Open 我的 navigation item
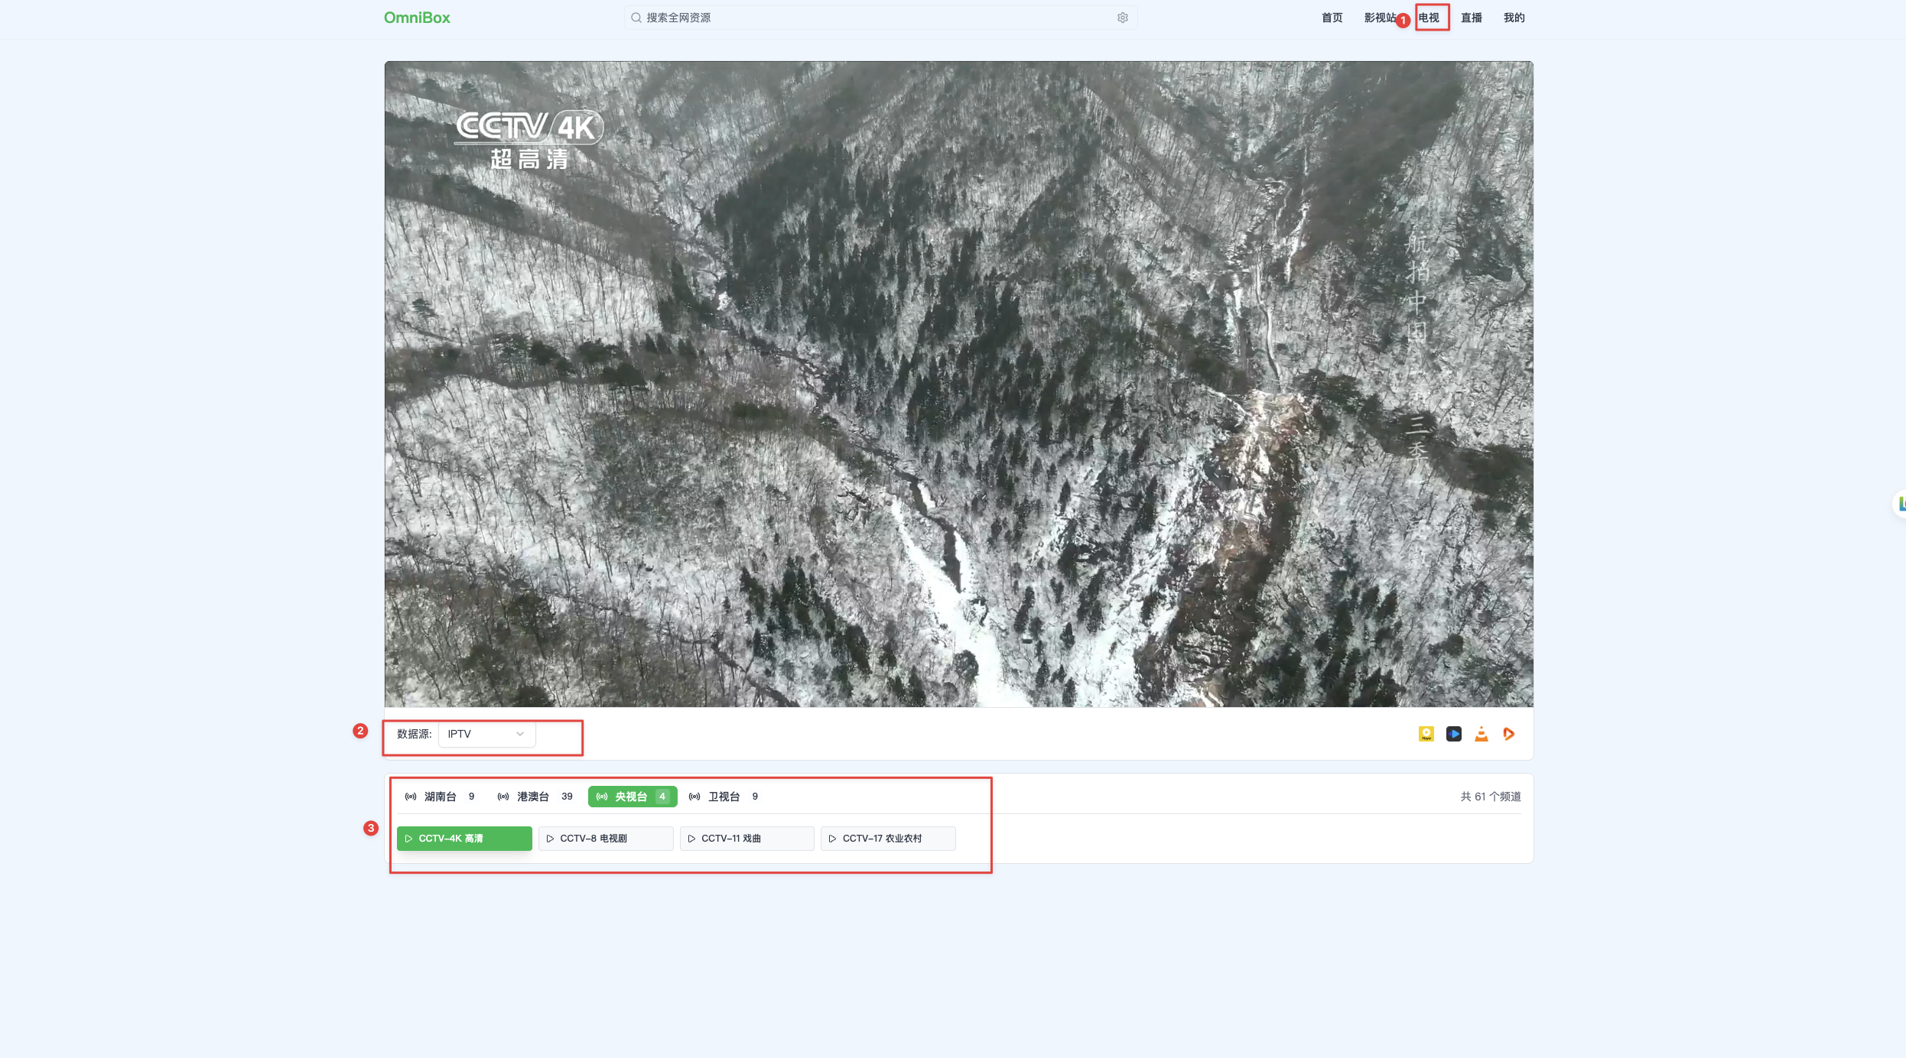This screenshot has width=1906, height=1058. 1514,18
